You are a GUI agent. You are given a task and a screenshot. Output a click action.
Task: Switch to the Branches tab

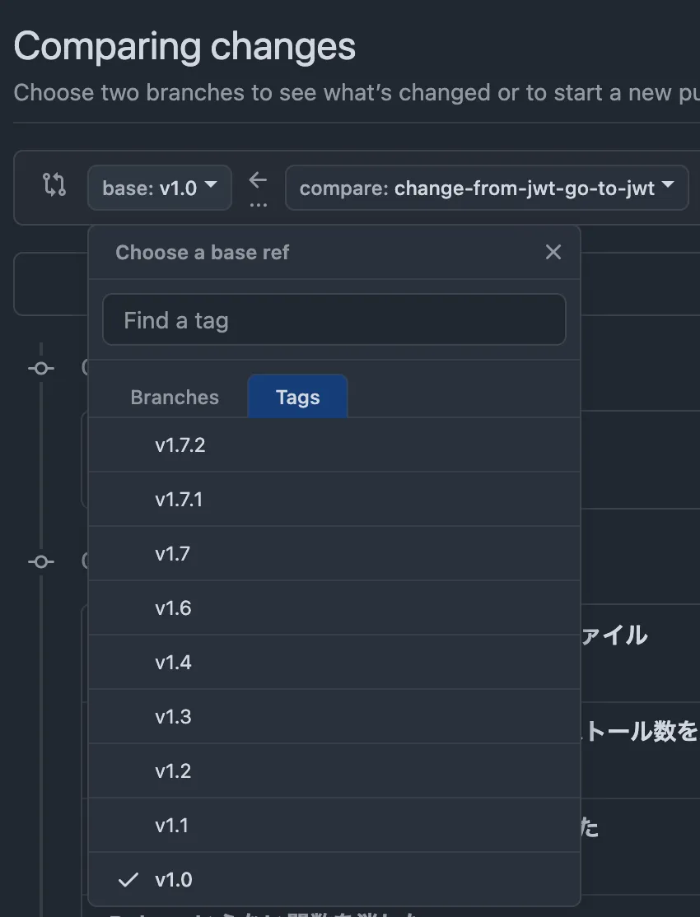click(x=174, y=397)
